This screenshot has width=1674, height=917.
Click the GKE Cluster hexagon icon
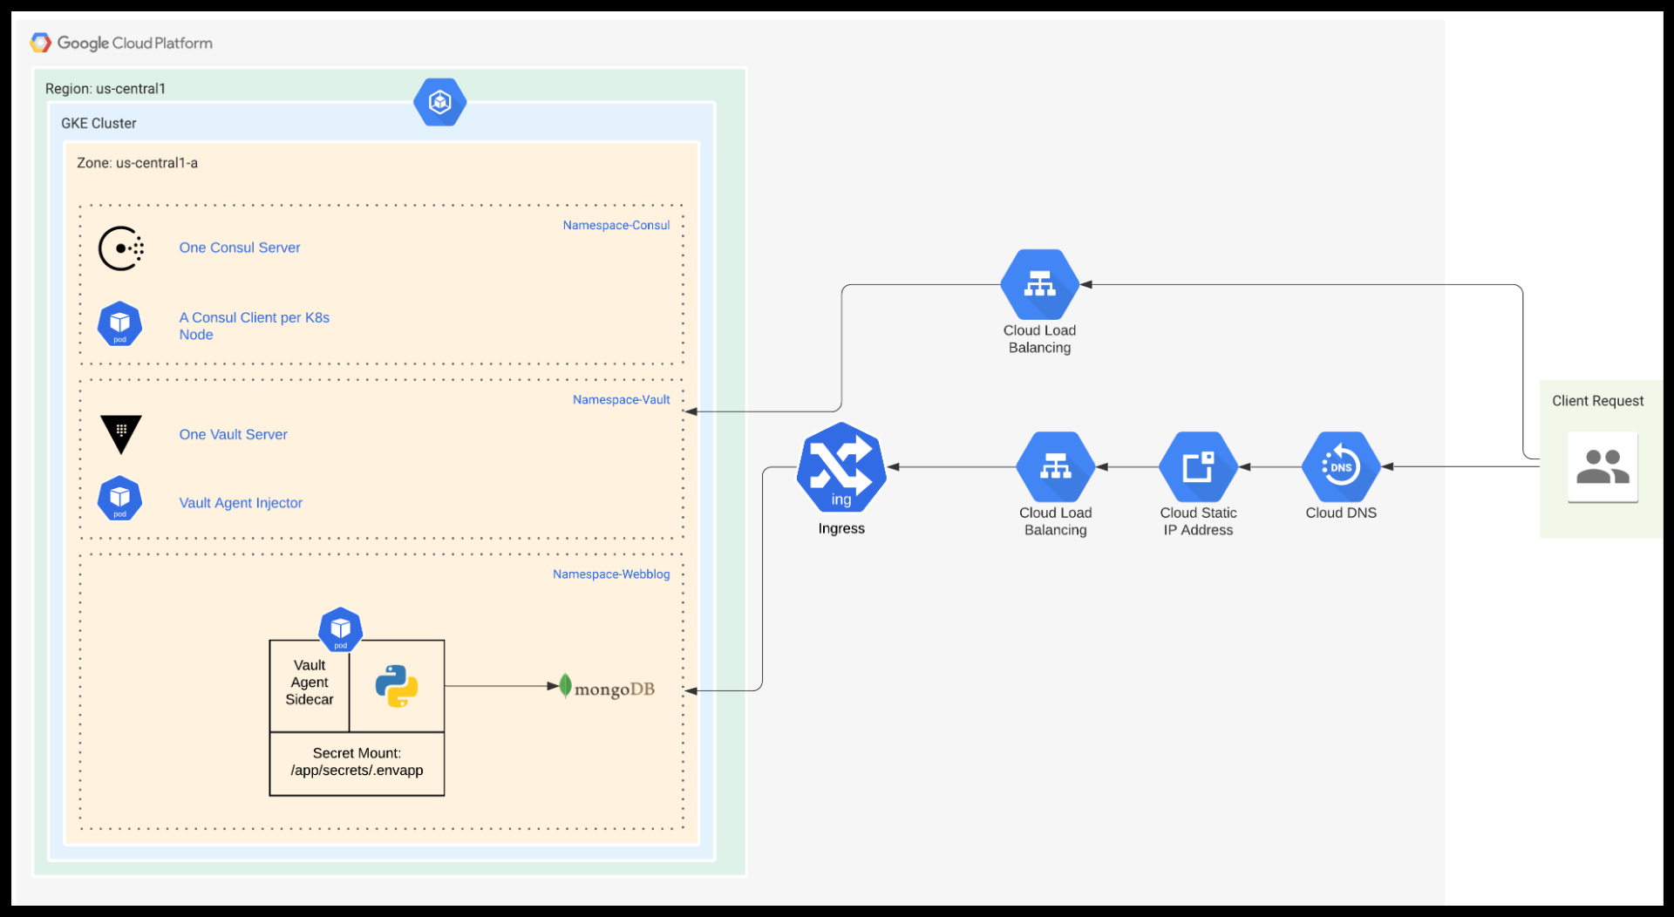click(439, 101)
